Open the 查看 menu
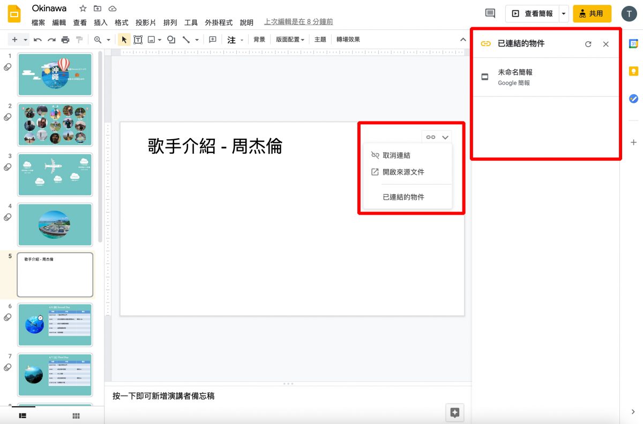 point(80,22)
